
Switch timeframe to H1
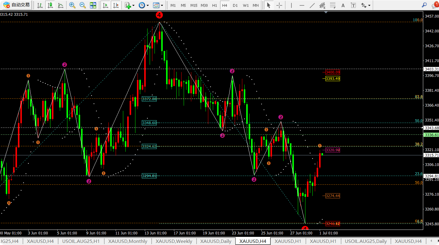coord(215,5)
